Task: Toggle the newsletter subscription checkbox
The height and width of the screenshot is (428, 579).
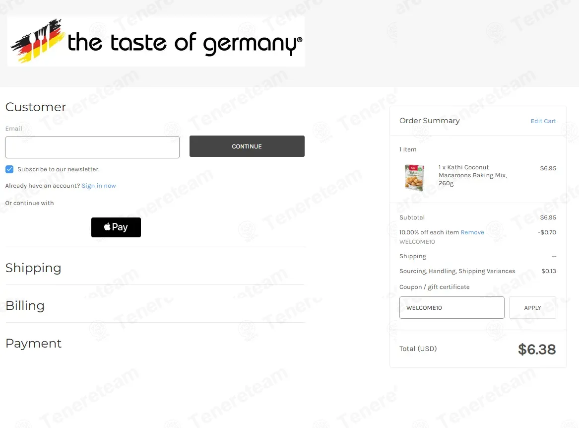Action: pyautogui.click(x=9, y=169)
